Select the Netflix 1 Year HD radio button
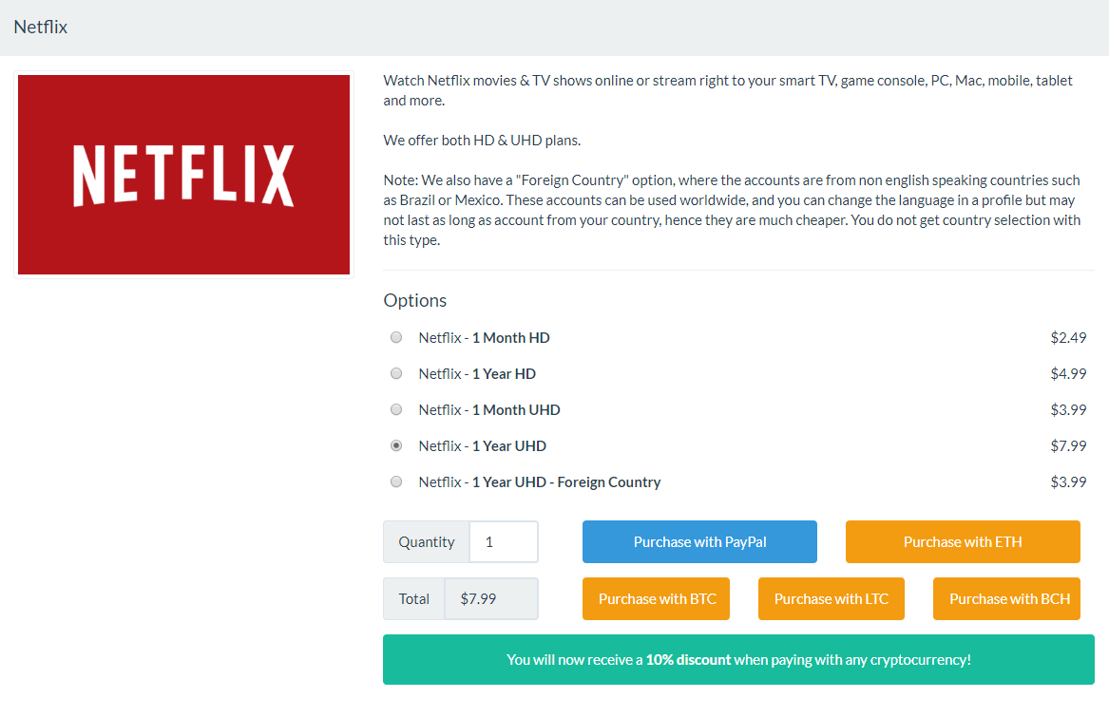 [396, 373]
